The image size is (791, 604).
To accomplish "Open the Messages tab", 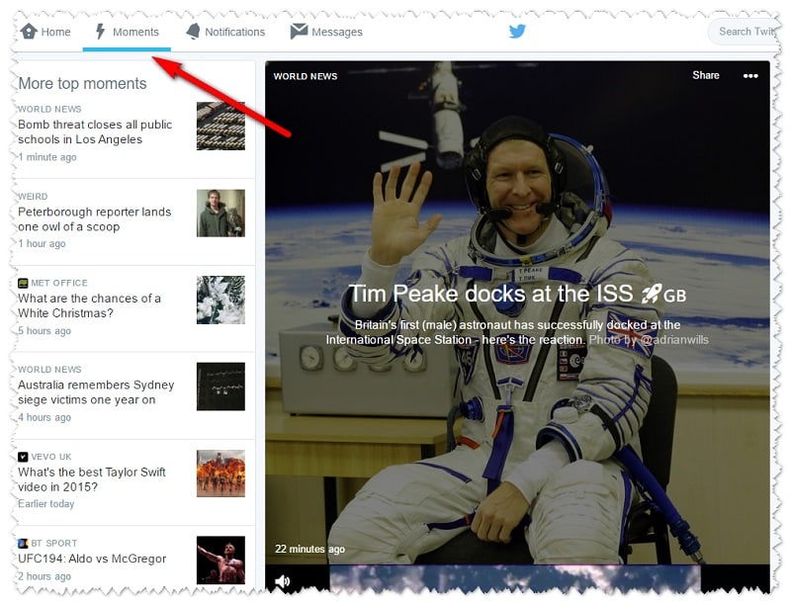I will click(326, 32).
